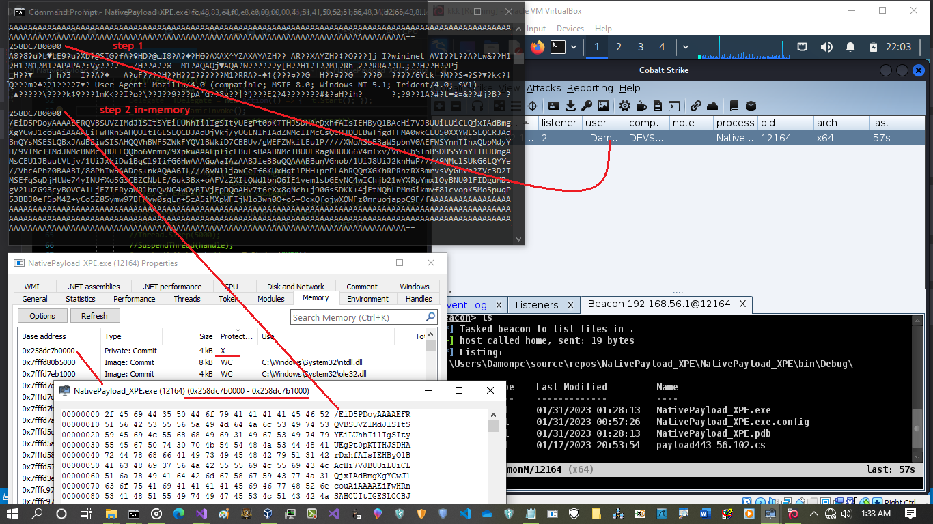The width and height of the screenshot is (933, 524).
Task: Click the Cobalt Strike coffee cup icon
Action: [641, 106]
